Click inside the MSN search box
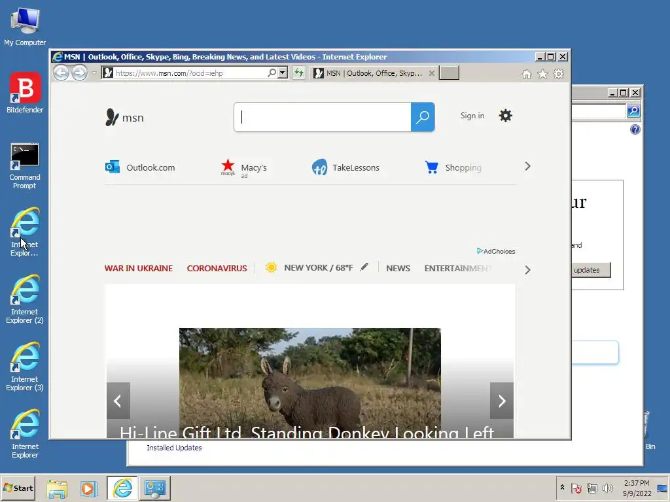Screen dimensions: 670x502 (x=323, y=117)
